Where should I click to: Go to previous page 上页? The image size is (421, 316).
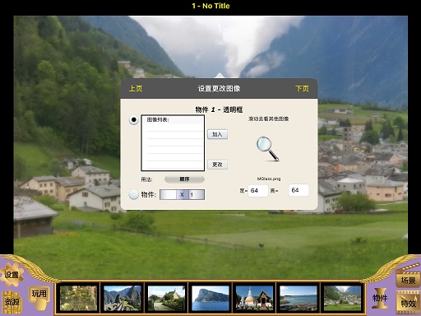[x=136, y=88]
